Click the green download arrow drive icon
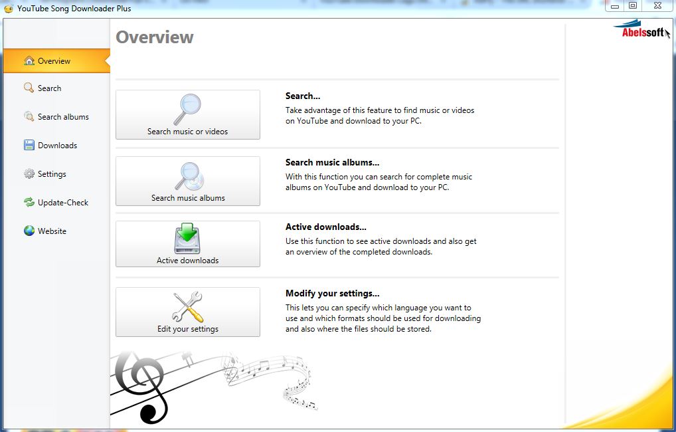The image size is (676, 432). [187, 238]
